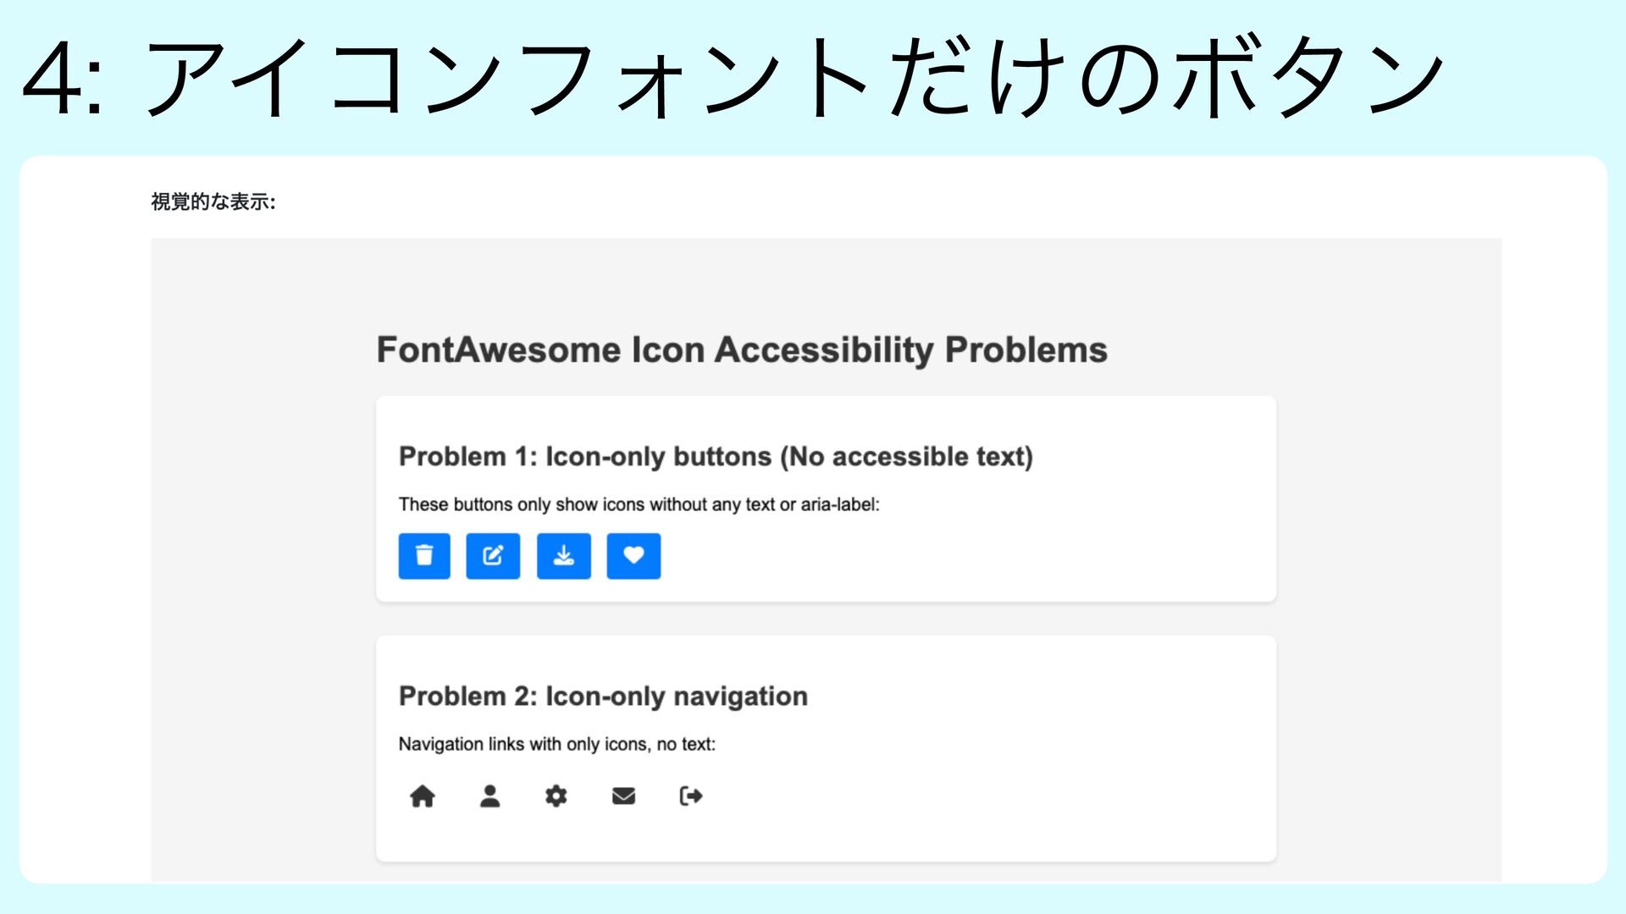Open the home navigation icon

point(423,796)
